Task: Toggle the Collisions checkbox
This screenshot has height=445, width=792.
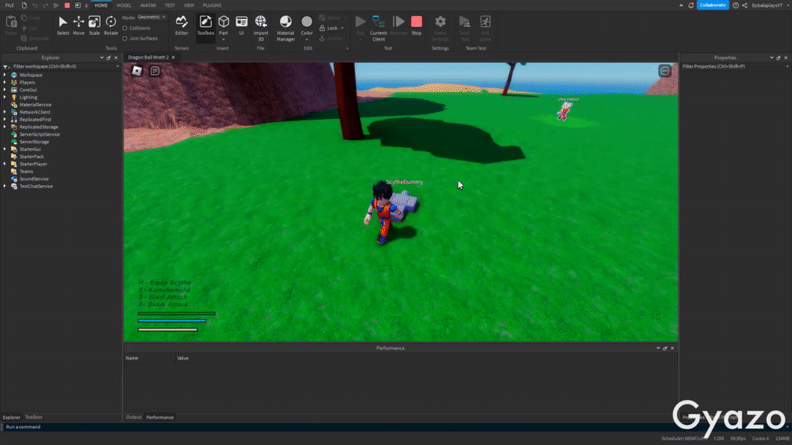Action: [x=125, y=29]
